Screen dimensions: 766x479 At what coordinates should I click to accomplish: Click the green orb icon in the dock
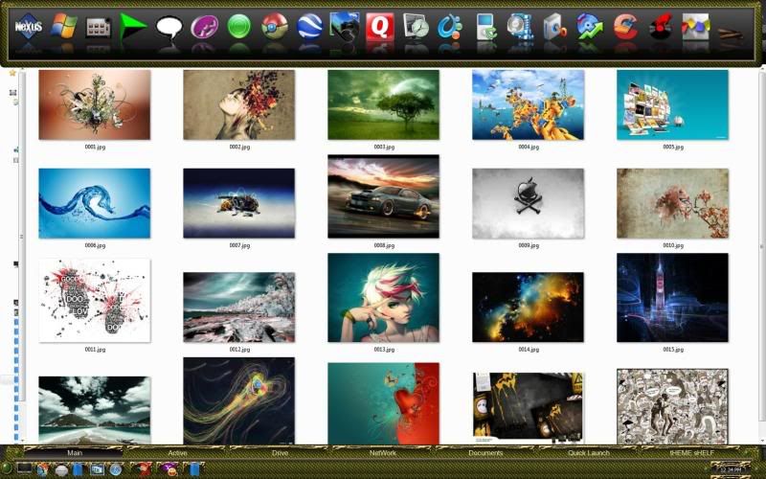coord(238,27)
